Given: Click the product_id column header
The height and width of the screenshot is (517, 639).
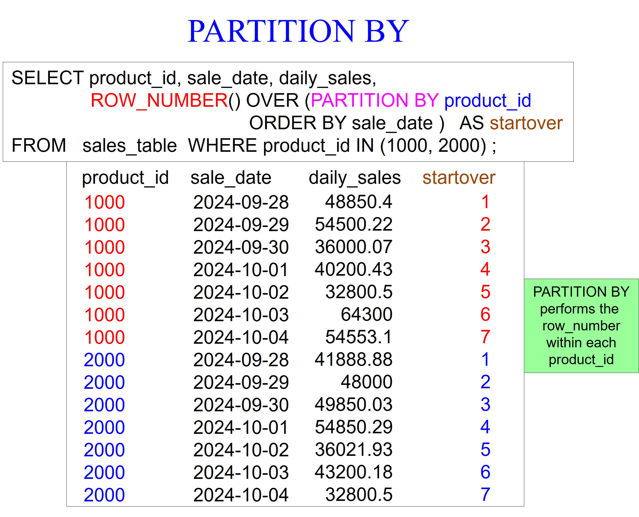Looking at the screenshot, I should click(x=125, y=178).
